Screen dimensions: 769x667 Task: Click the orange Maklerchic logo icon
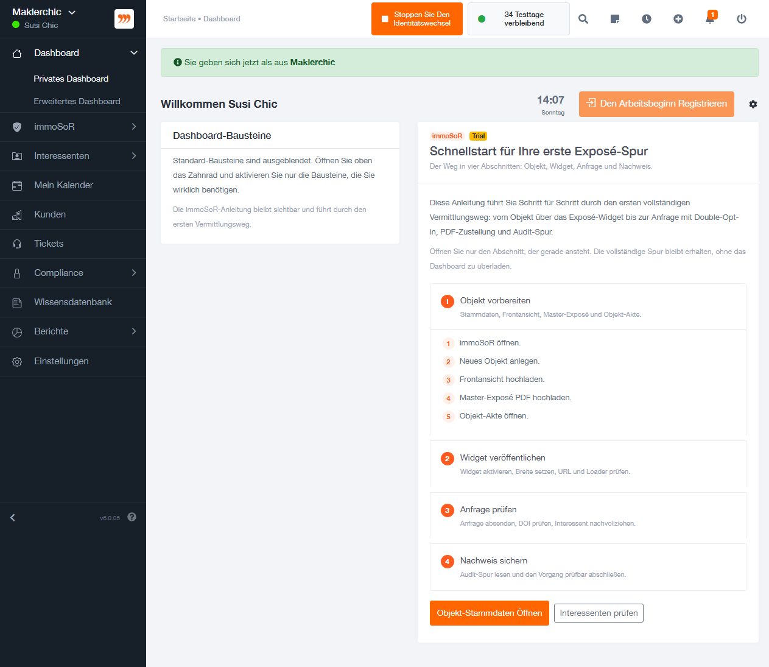coord(124,19)
